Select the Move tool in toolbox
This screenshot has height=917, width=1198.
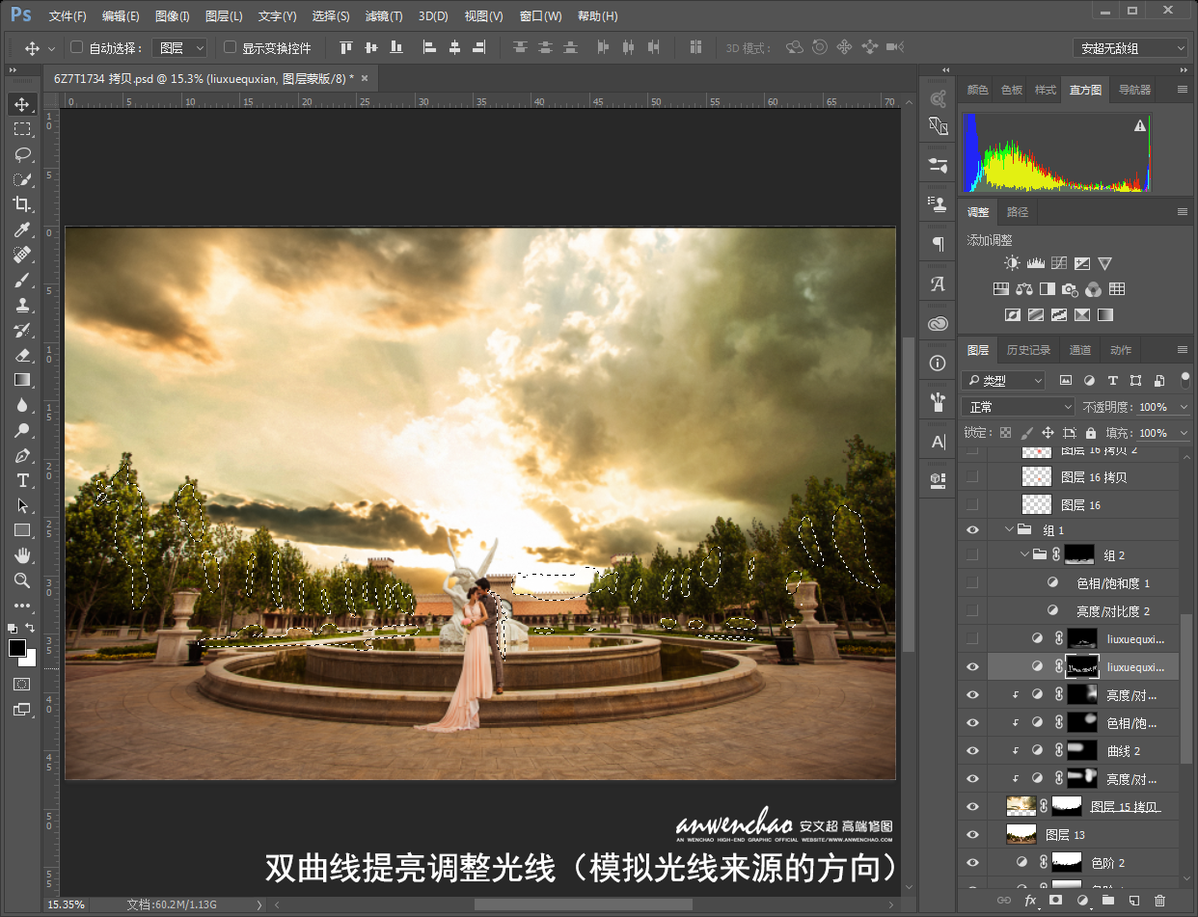22,104
